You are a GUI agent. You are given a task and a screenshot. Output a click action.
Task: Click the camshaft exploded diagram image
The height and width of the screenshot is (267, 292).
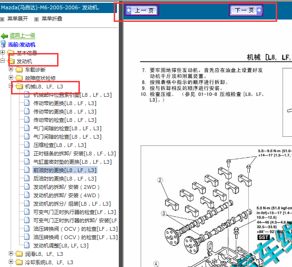point(216,206)
